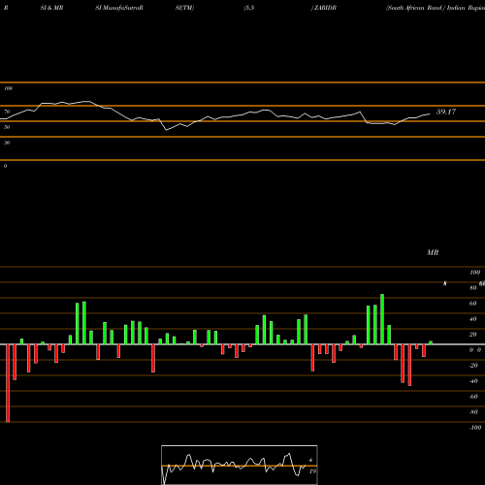Click the -20 label on MR axis
Viewport: 485px width, 485px height.
click(x=473, y=366)
